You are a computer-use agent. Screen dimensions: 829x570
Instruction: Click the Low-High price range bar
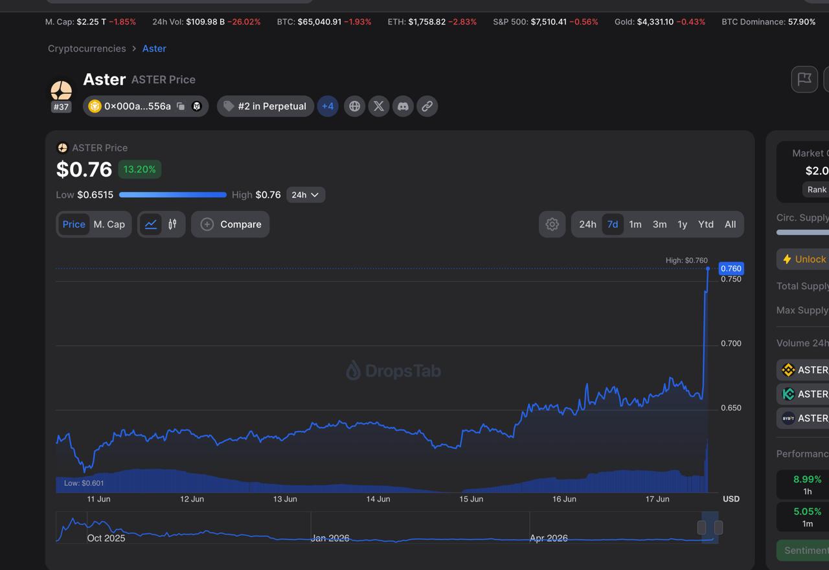173,195
